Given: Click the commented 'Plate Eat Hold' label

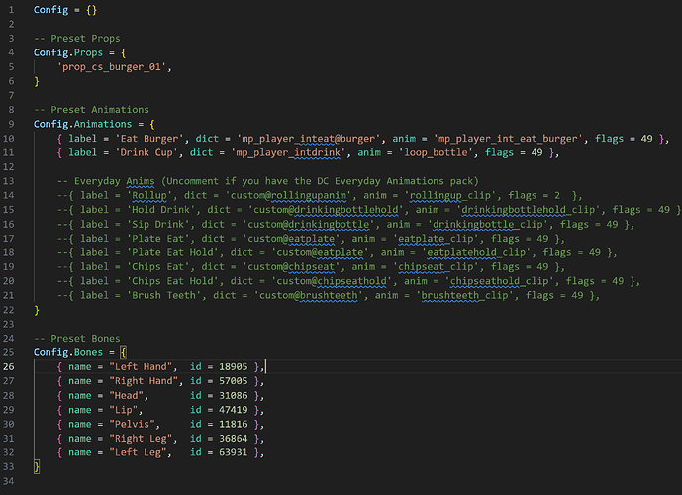Looking at the screenshot, I should point(172,252).
